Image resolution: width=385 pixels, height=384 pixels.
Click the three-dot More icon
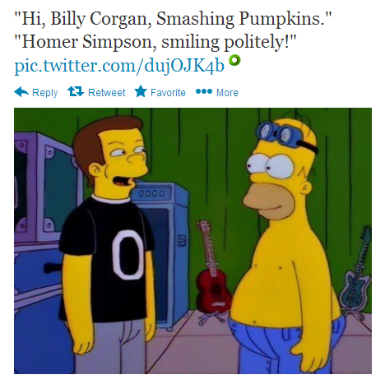[x=204, y=91]
